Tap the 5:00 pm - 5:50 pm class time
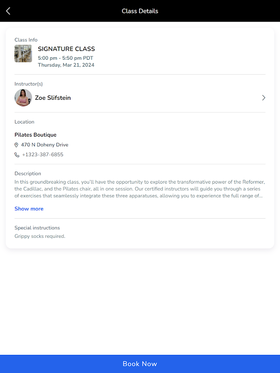The width and height of the screenshot is (280, 373). point(65,58)
